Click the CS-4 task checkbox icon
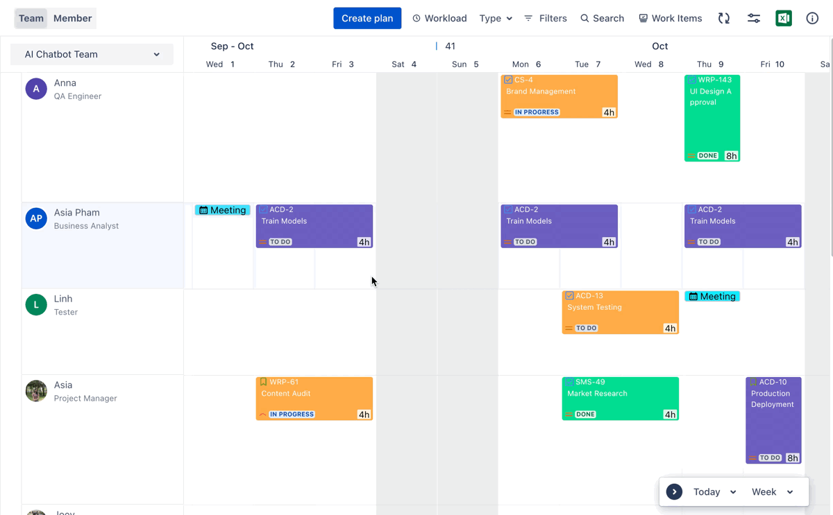Image resolution: width=833 pixels, height=515 pixels. tap(508, 80)
